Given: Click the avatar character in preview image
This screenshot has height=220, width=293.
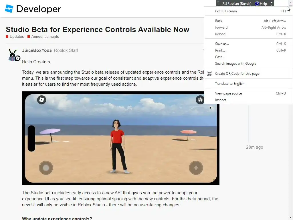Looking at the screenshot, I should click(118, 146).
